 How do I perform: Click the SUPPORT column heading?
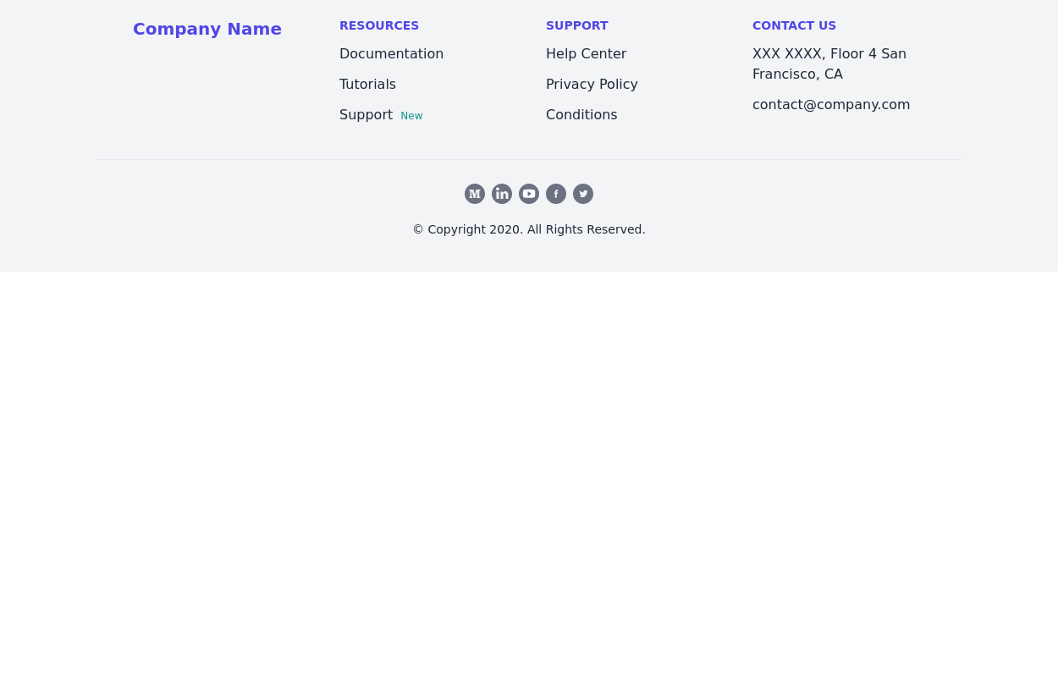point(576,25)
